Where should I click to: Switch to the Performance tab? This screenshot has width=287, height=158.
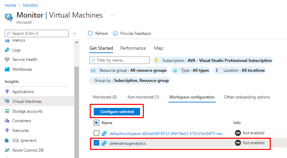(133, 48)
